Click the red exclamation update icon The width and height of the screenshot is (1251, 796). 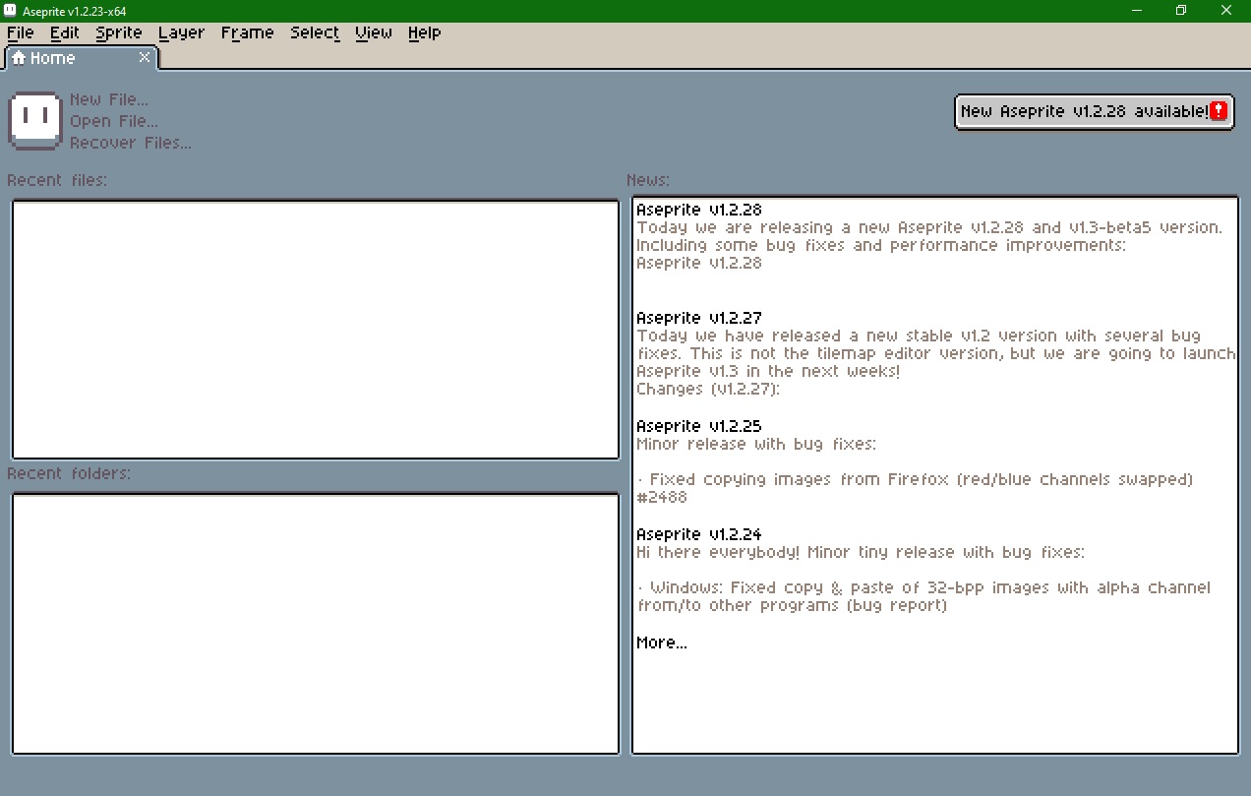point(1220,111)
